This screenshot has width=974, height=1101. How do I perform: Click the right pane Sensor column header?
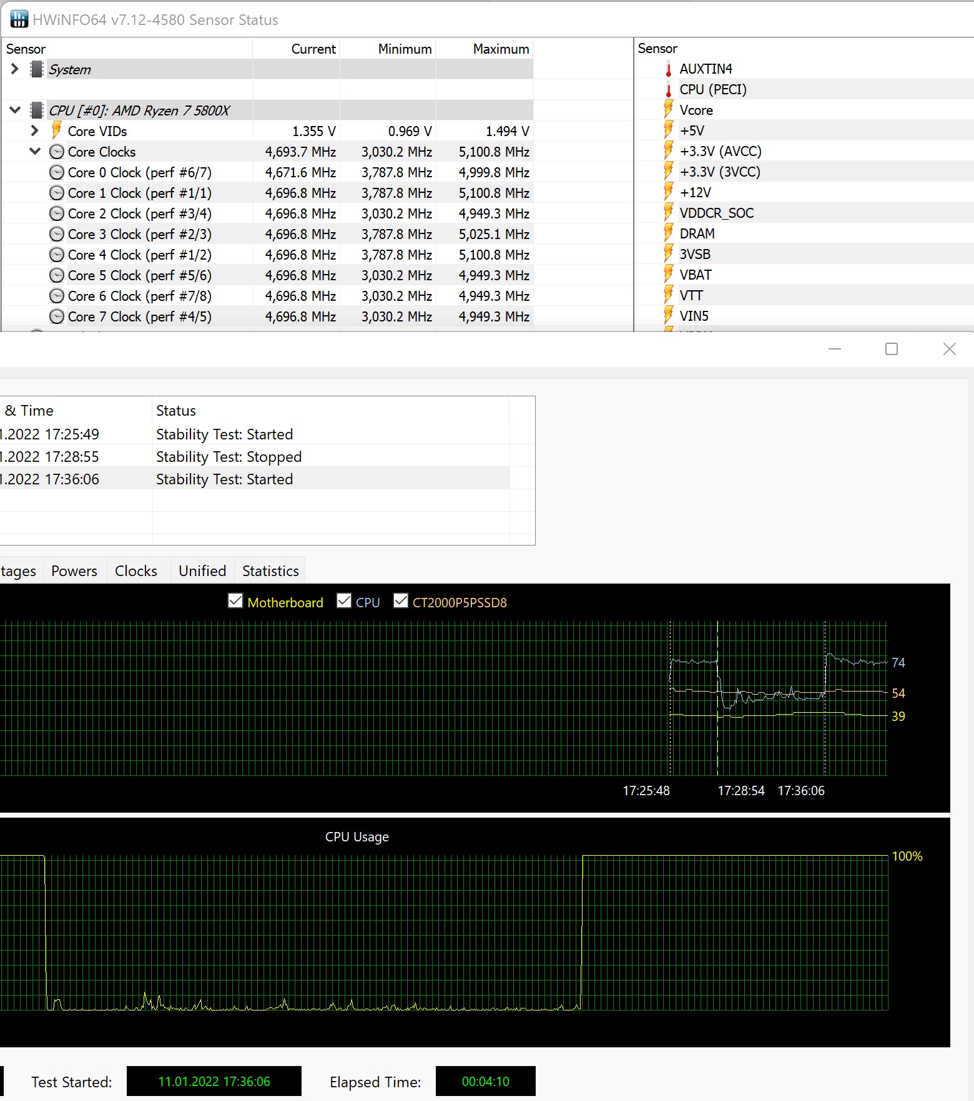pyautogui.click(x=804, y=49)
